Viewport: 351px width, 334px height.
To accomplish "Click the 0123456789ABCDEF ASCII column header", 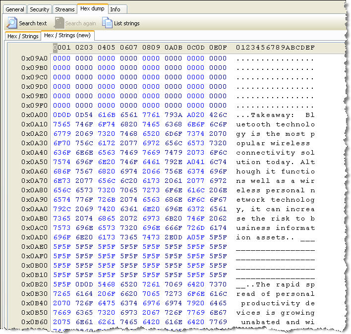I will click(x=275, y=48).
